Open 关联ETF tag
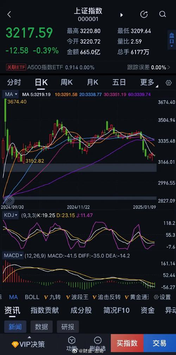This screenshot has height=355, width=176. [16, 67]
